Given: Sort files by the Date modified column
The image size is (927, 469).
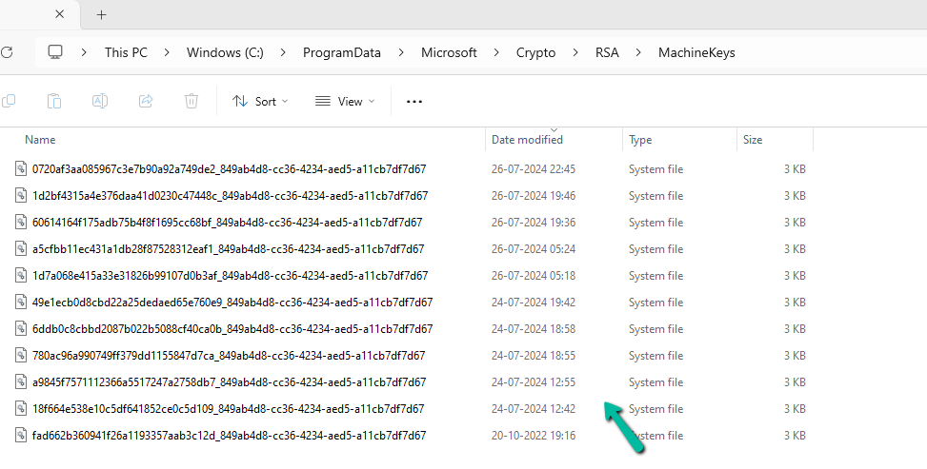Looking at the screenshot, I should (x=527, y=140).
